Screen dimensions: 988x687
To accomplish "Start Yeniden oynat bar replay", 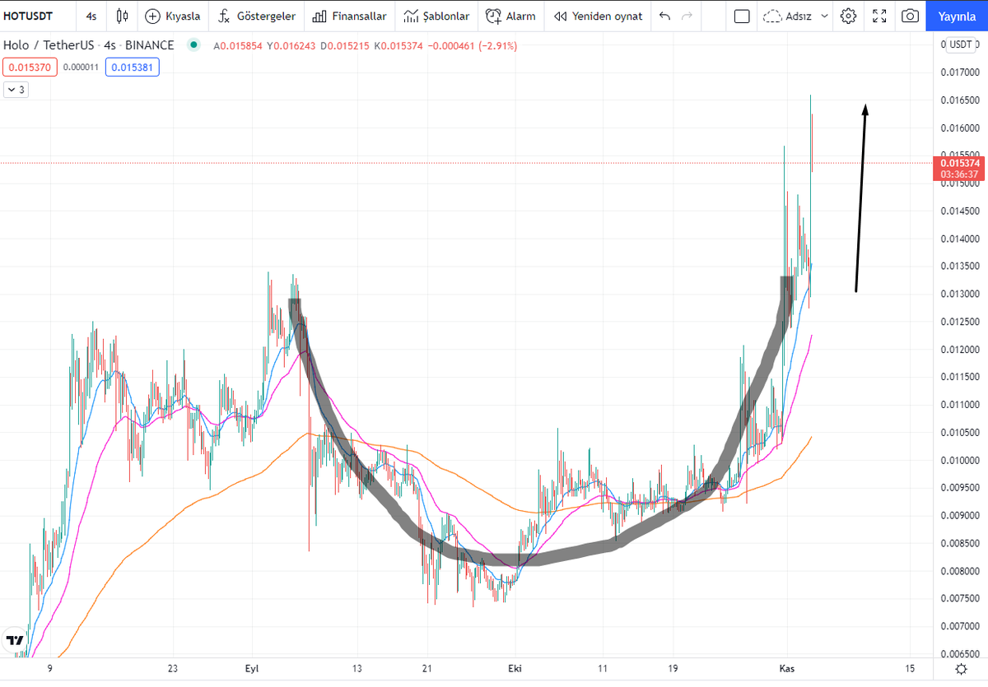I will (599, 16).
